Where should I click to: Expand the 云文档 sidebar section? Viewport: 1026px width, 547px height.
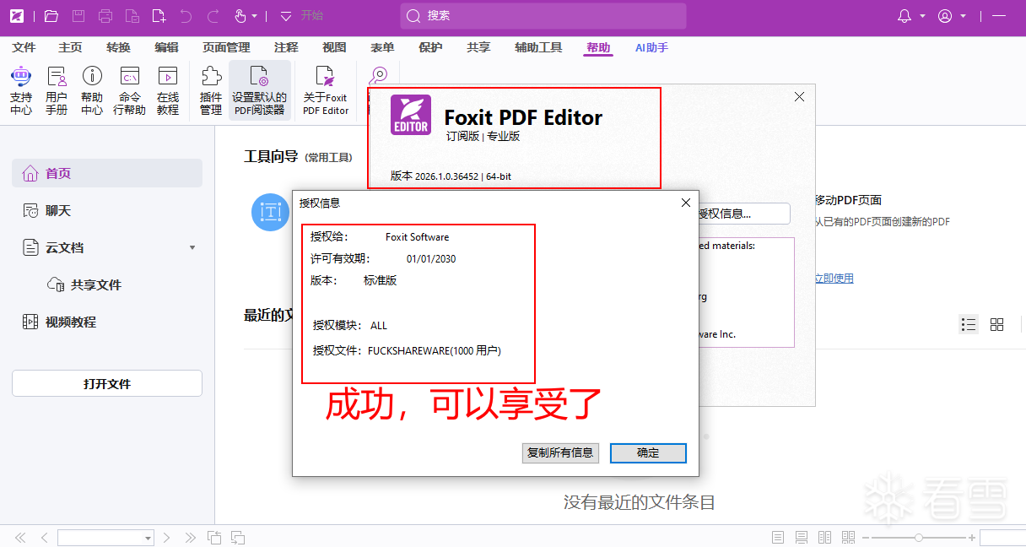click(192, 247)
